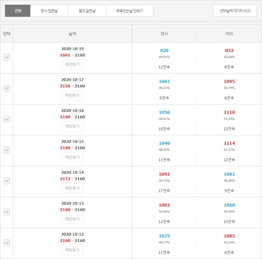
Task: Click the 날짜 column header
Action: click(x=72, y=34)
